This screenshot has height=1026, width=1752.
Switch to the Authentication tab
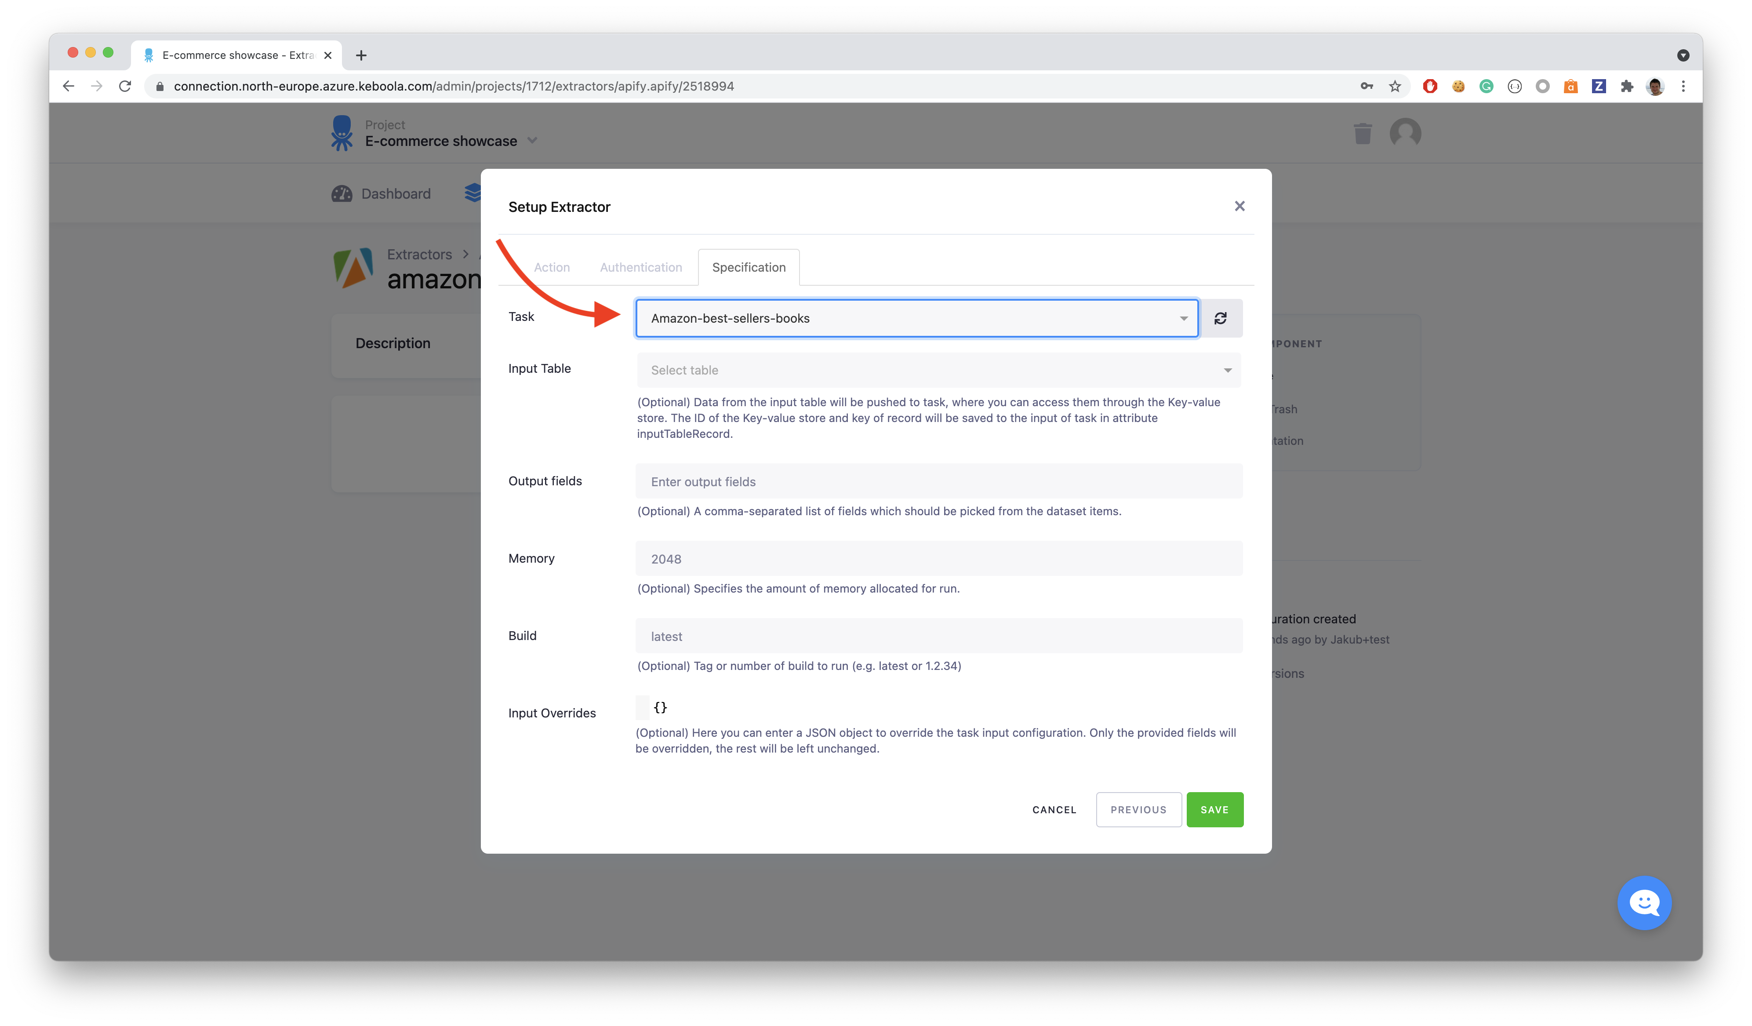coord(640,268)
